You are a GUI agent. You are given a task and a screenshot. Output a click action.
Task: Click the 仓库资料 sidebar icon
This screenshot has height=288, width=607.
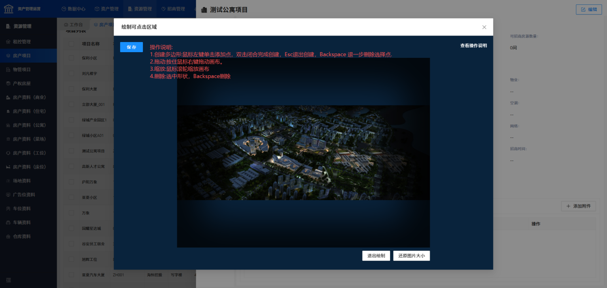point(8,236)
